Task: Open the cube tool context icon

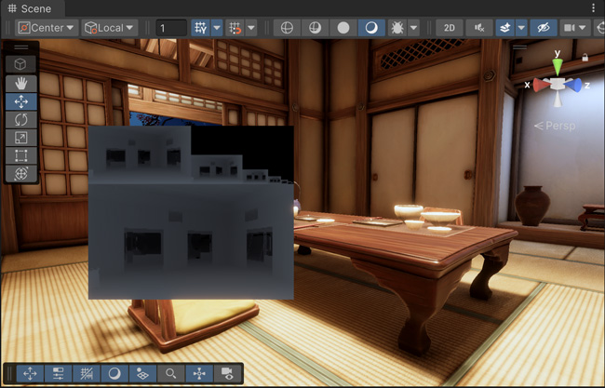Action: point(21,64)
